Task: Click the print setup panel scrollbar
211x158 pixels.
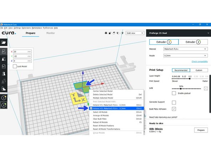Action: click(210, 94)
